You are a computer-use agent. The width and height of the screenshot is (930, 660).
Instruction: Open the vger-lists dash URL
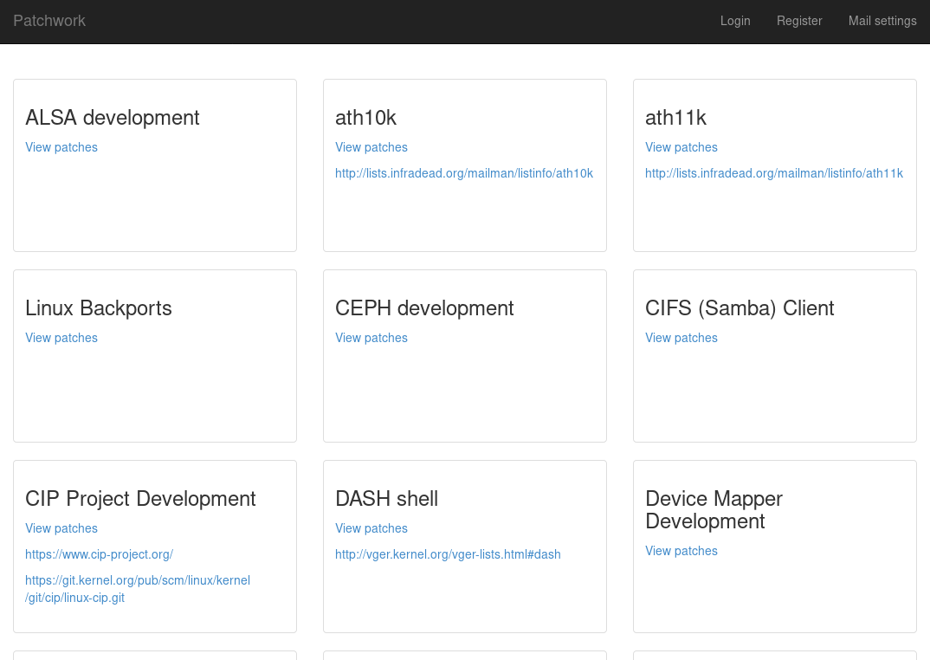click(x=448, y=554)
